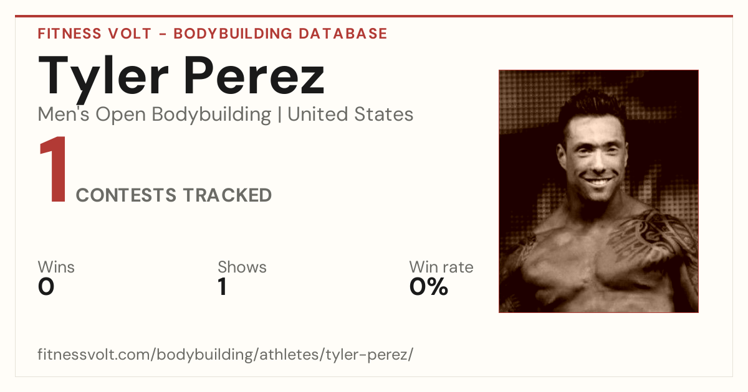Screen dimensions: 748x392
Task: Open the fitnessvolt.com athlete URL
Action: 226,355
